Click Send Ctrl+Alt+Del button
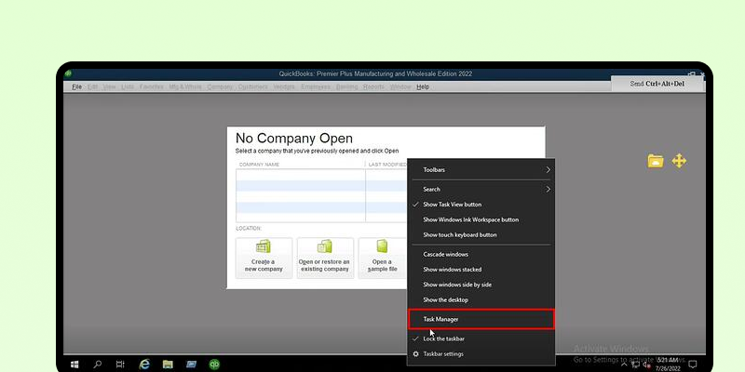Viewport: 745px width, 372px height. pyautogui.click(x=657, y=84)
